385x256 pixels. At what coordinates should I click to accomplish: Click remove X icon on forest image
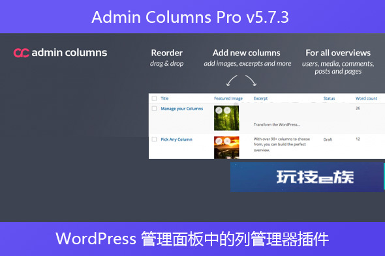(227, 111)
